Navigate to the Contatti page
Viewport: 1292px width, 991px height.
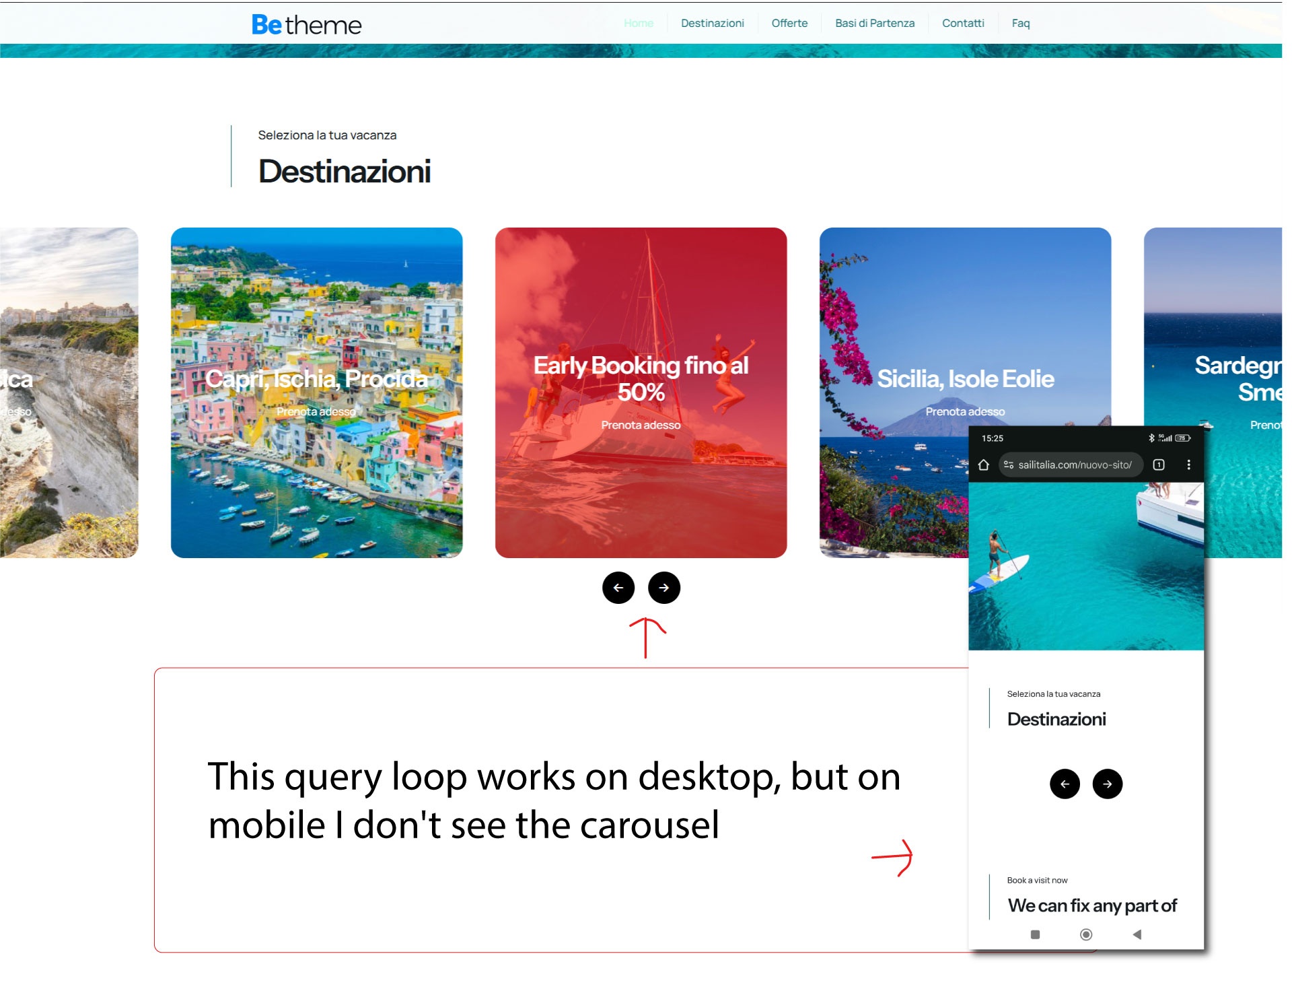click(962, 23)
